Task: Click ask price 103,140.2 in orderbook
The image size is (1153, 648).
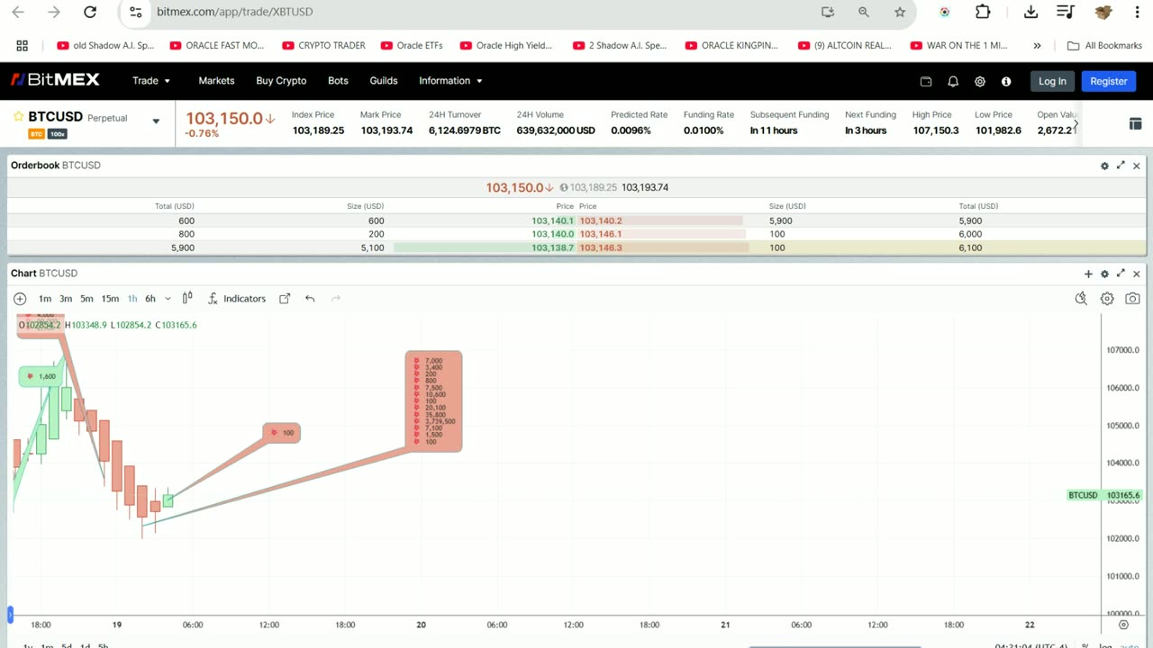Action: coord(601,220)
